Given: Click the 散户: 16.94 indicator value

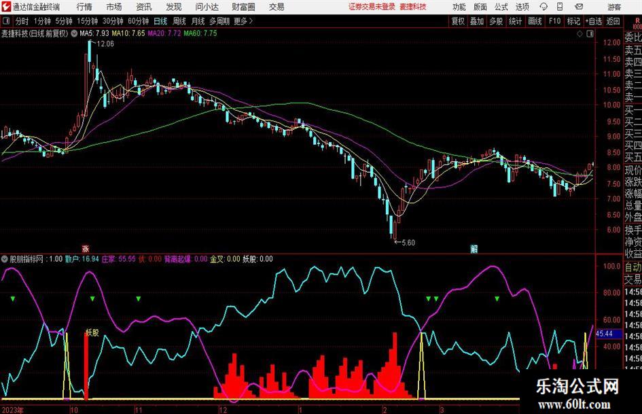Looking at the screenshot, I should [82, 258].
